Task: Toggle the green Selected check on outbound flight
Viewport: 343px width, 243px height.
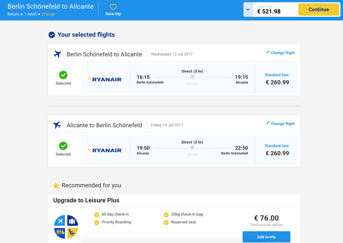Action: point(63,75)
